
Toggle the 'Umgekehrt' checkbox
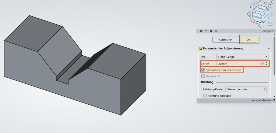coord(203,76)
